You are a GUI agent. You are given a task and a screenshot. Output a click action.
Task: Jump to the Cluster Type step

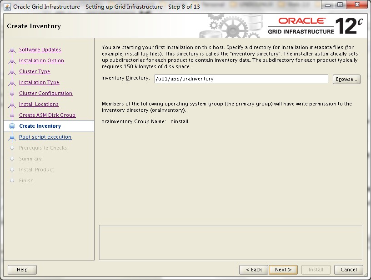pyautogui.click(x=35, y=71)
